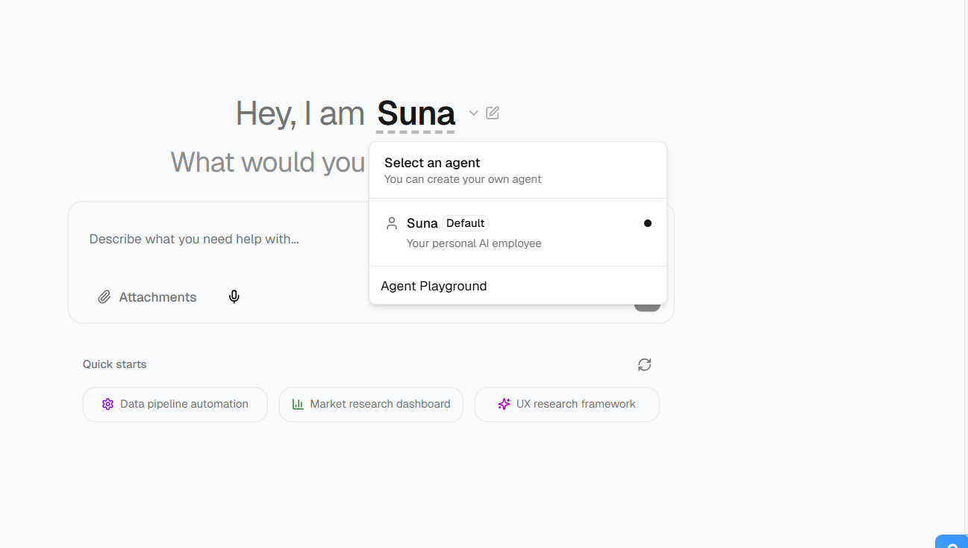This screenshot has height=548, width=968.
Task: Click the sparkle icon on UX research framework
Action: tap(504, 404)
